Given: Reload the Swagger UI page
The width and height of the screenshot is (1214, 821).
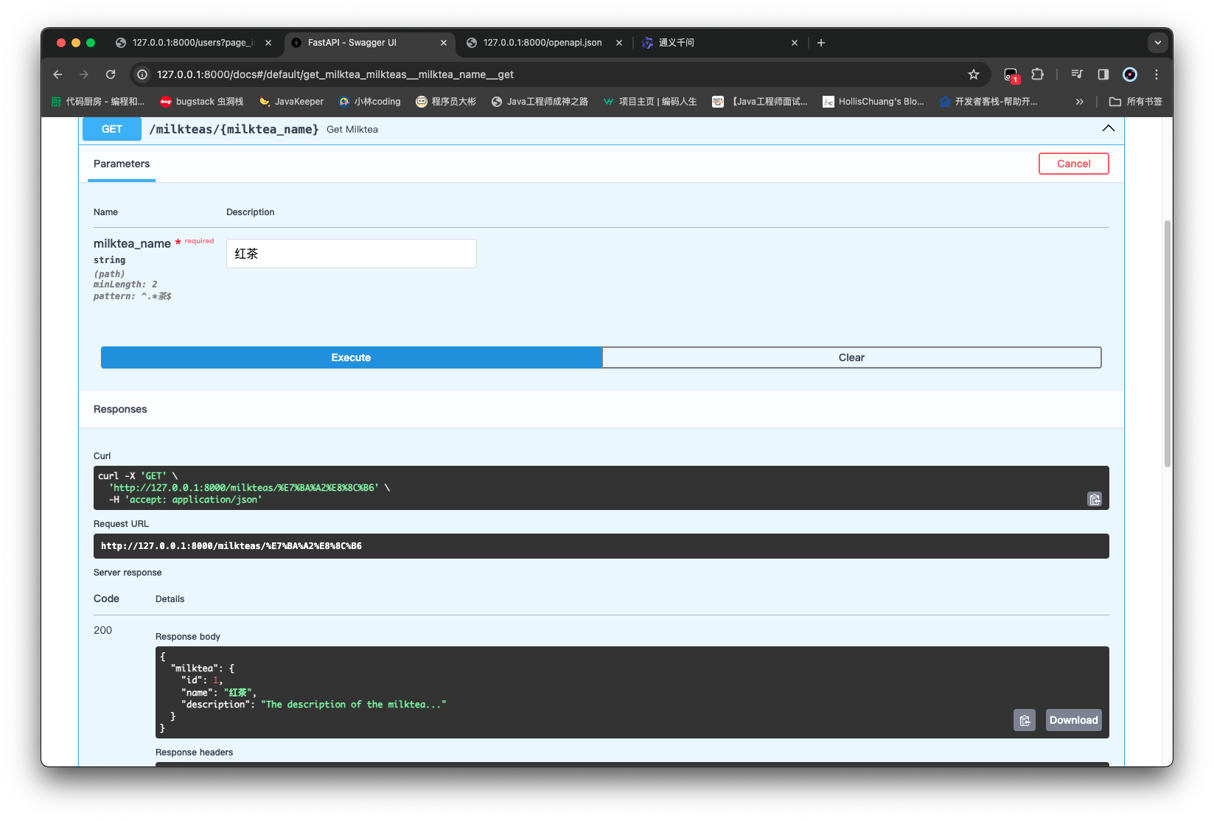Looking at the screenshot, I should coord(111,74).
